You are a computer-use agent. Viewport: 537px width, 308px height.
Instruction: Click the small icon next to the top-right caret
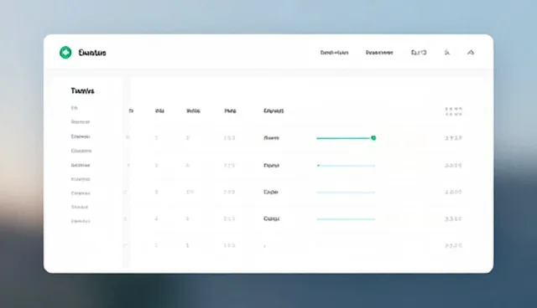tap(447, 53)
